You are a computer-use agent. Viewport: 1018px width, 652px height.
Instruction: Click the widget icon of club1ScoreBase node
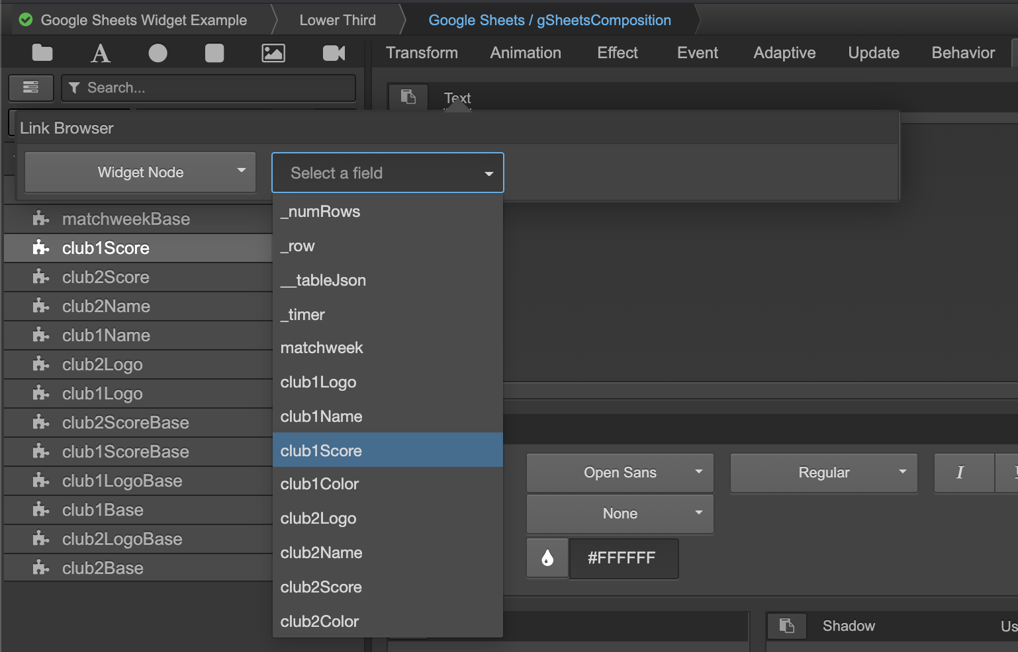[41, 451]
